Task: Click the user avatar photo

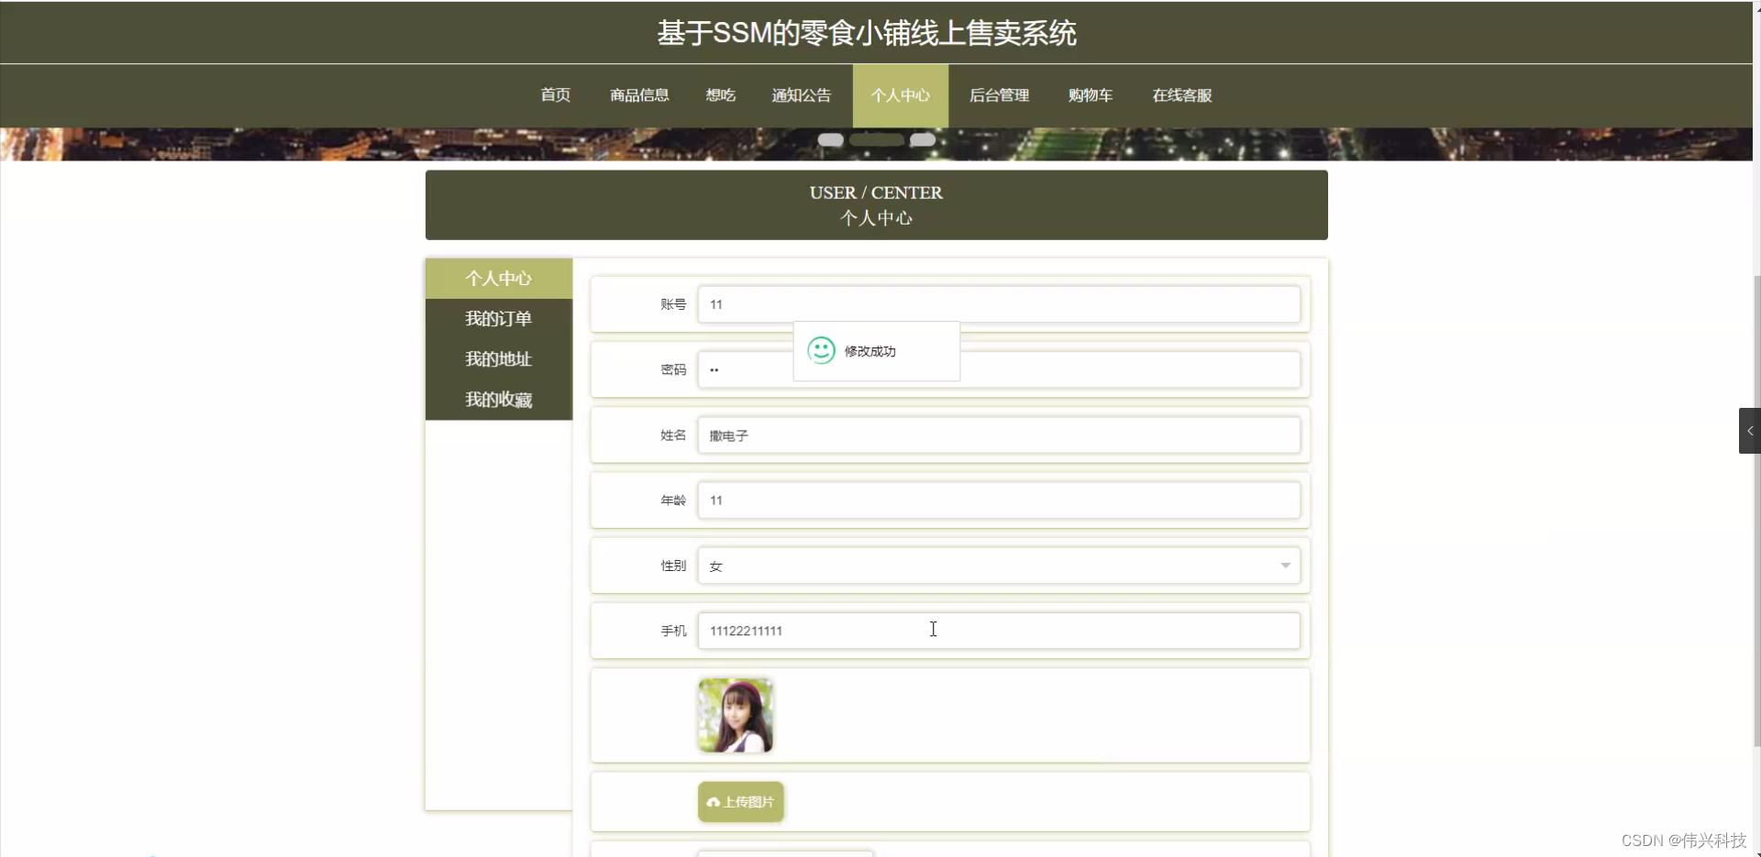Action: (735, 714)
